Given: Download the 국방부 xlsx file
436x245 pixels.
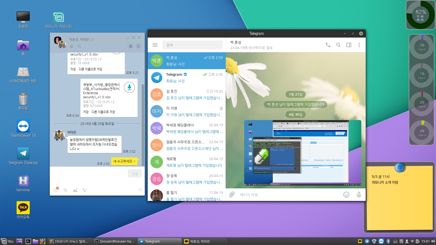Looking at the screenshot, I should pyautogui.click(x=129, y=87).
